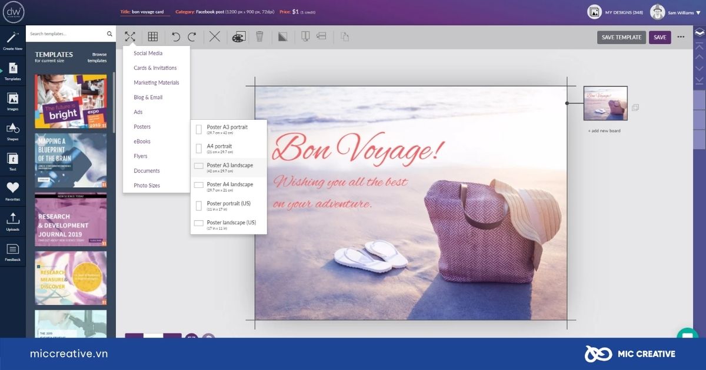The image size is (706, 370).
Task: Undo the last action
Action: point(175,36)
